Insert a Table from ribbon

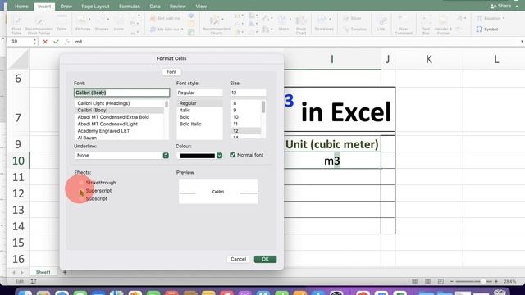62,24
